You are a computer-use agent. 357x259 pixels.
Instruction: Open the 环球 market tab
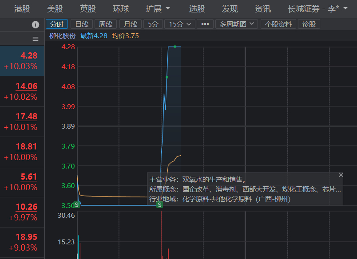pos(121,9)
